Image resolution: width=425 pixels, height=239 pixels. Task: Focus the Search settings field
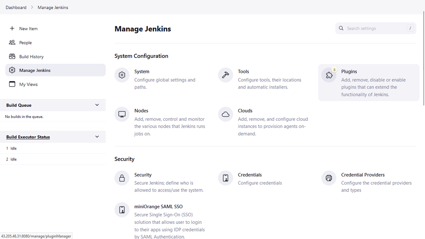click(x=376, y=28)
